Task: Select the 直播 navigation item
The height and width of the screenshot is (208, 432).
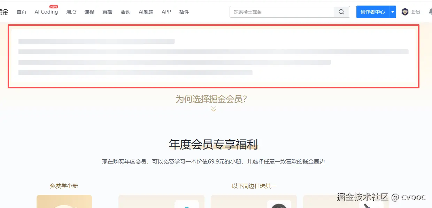Action: (107, 11)
